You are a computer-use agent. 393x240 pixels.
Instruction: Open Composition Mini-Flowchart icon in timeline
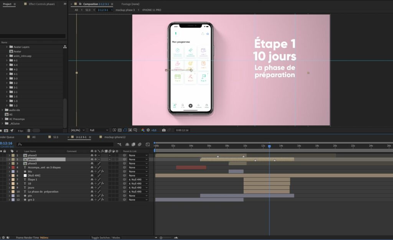119,145
